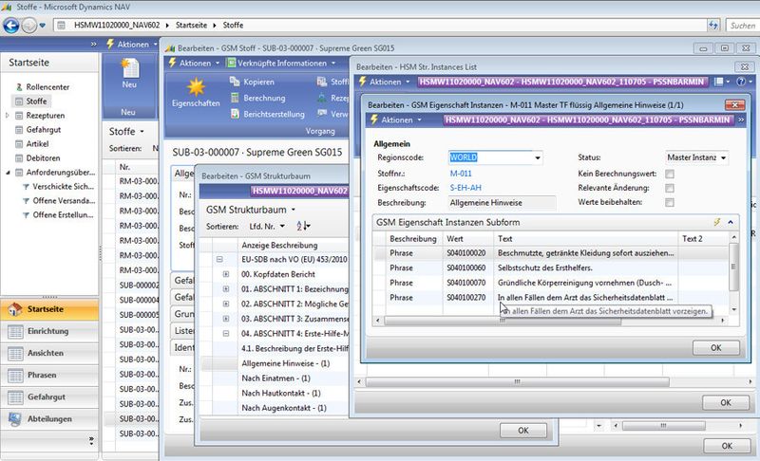Click OK in GSM Strukturbaum window
The image size is (760, 461).
tap(523, 431)
